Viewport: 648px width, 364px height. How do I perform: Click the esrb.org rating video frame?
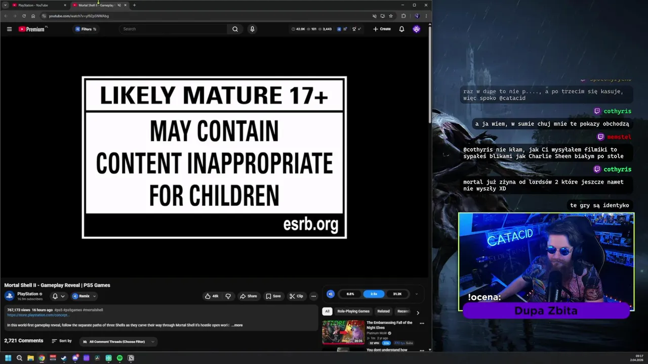(214, 157)
